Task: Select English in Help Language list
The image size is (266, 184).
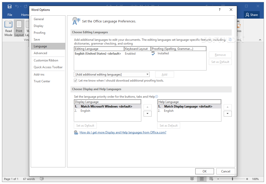Action: tap(189, 111)
